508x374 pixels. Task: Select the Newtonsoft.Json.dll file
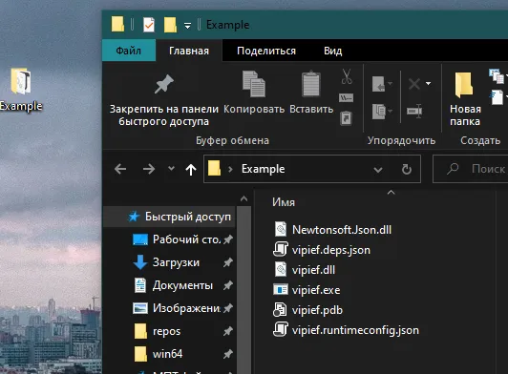click(332, 230)
